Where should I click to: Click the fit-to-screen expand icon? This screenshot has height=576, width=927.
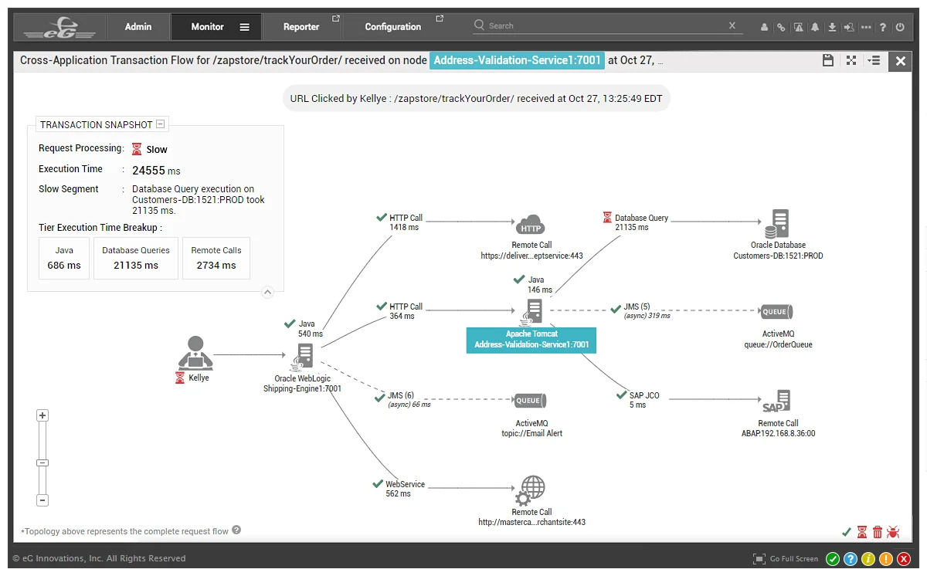pyautogui.click(x=851, y=60)
